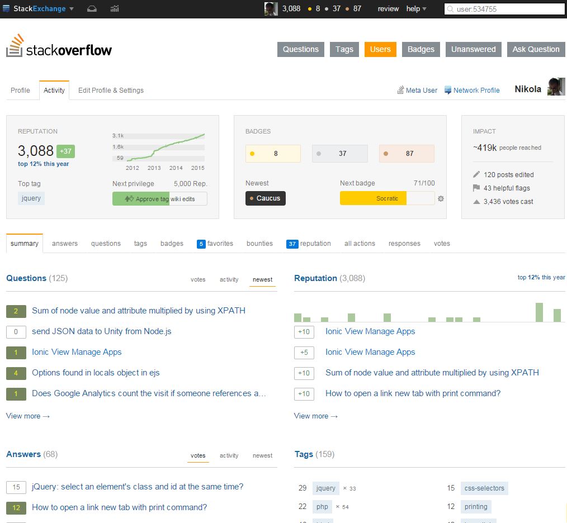Switch to the answers sub-tab
The width and height of the screenshot is (567, 523).
click(65, 244)
